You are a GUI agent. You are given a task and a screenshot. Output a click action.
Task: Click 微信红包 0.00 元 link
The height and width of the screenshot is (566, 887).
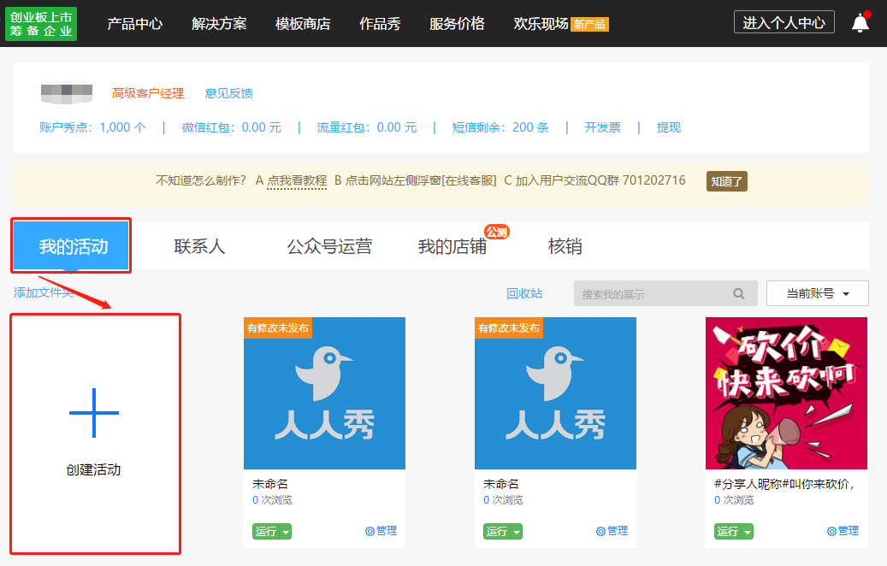click(x=231, y=127)
